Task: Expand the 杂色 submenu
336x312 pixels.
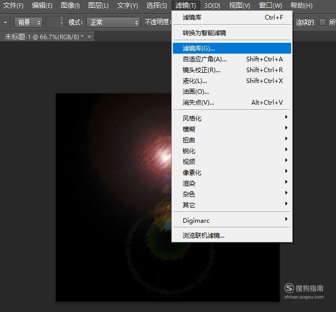Action: 232,194
